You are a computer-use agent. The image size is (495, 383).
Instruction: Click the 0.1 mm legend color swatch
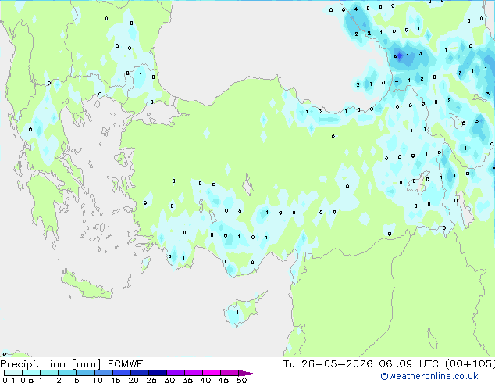[x=13, y=373]
